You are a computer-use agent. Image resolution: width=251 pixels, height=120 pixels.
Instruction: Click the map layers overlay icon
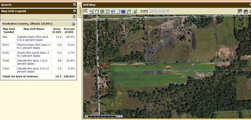pos(135,11)
